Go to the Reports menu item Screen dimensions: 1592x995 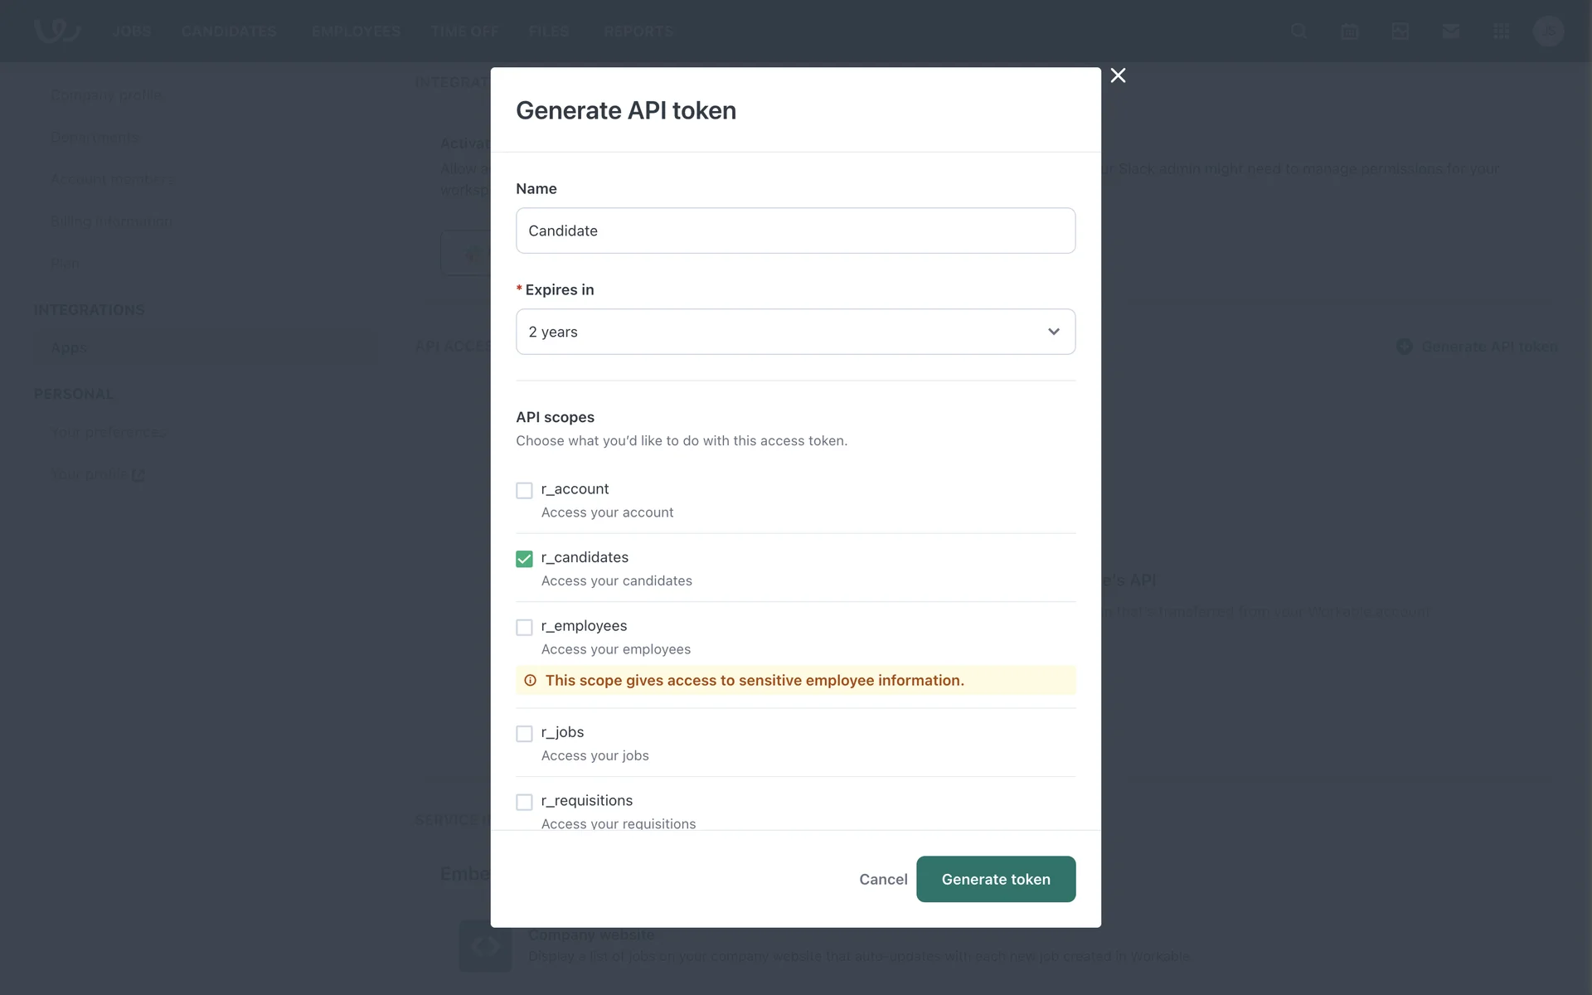pos(638,32)
